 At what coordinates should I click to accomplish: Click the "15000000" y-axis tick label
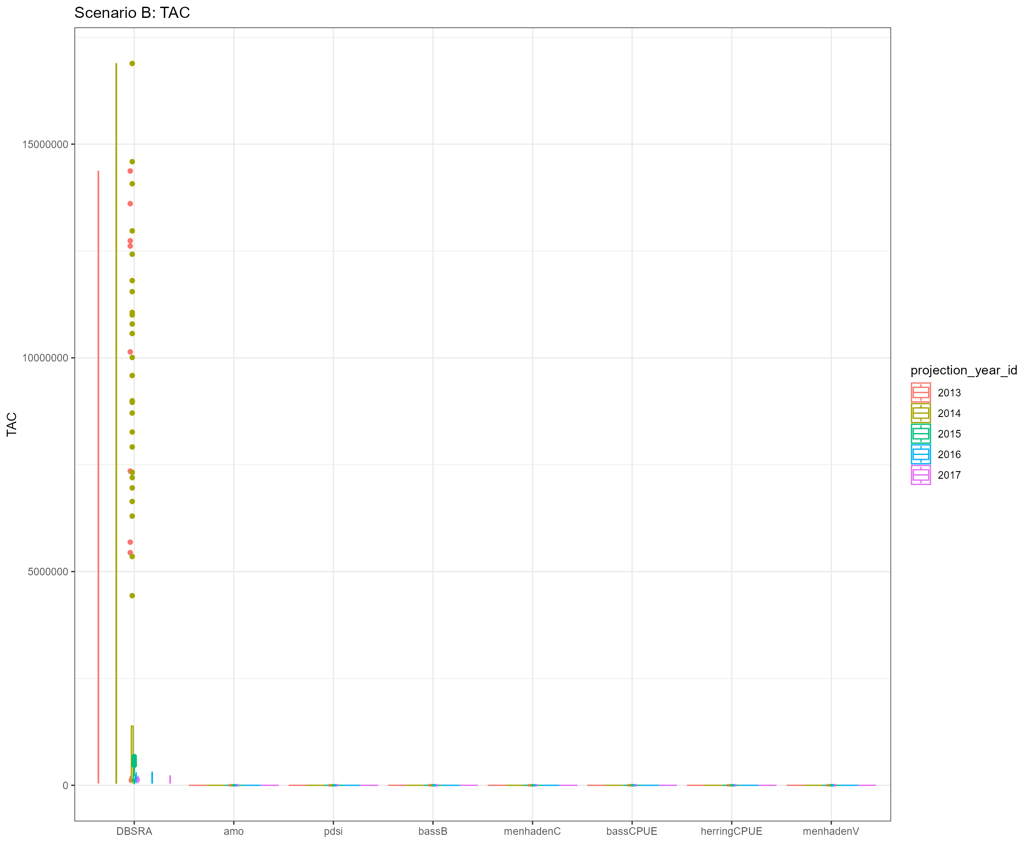(45, 145)
